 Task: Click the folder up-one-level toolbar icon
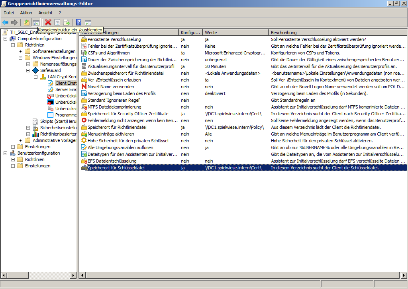(x=27, y=22)
